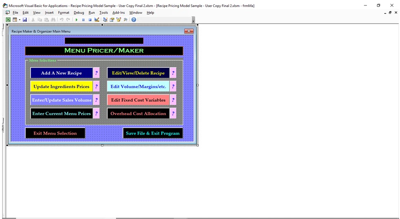This screenshot has height=219, width=400.
Task: Click the Add A New Recipe button
Action: [62, 73]
